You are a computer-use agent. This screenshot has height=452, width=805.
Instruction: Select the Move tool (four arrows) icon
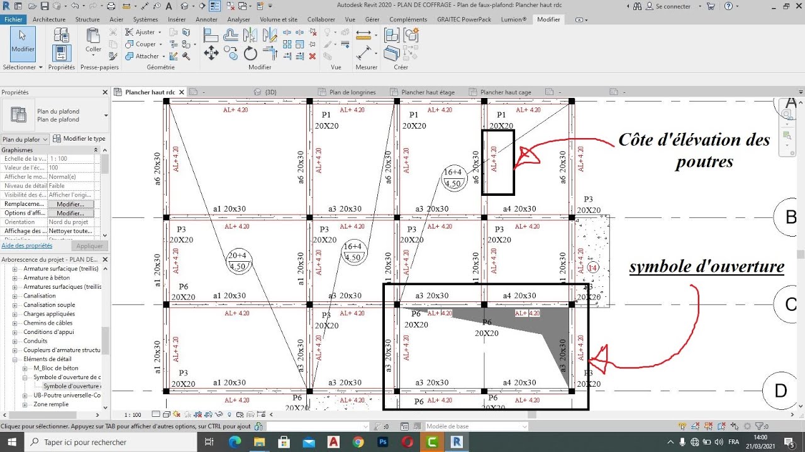click(x=211, y=53)
